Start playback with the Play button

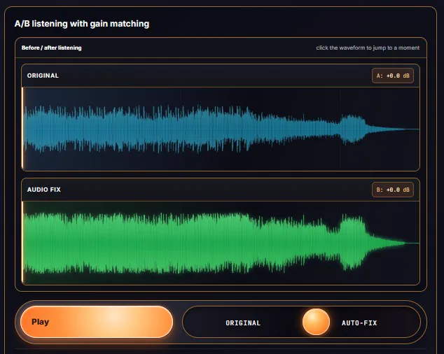tap(97, 322)
